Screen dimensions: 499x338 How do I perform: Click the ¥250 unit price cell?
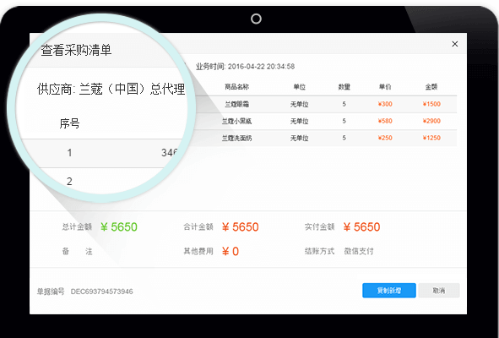click(385, 138)
